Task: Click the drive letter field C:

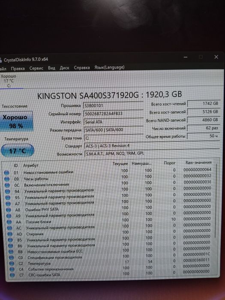Action: (114, 138)
